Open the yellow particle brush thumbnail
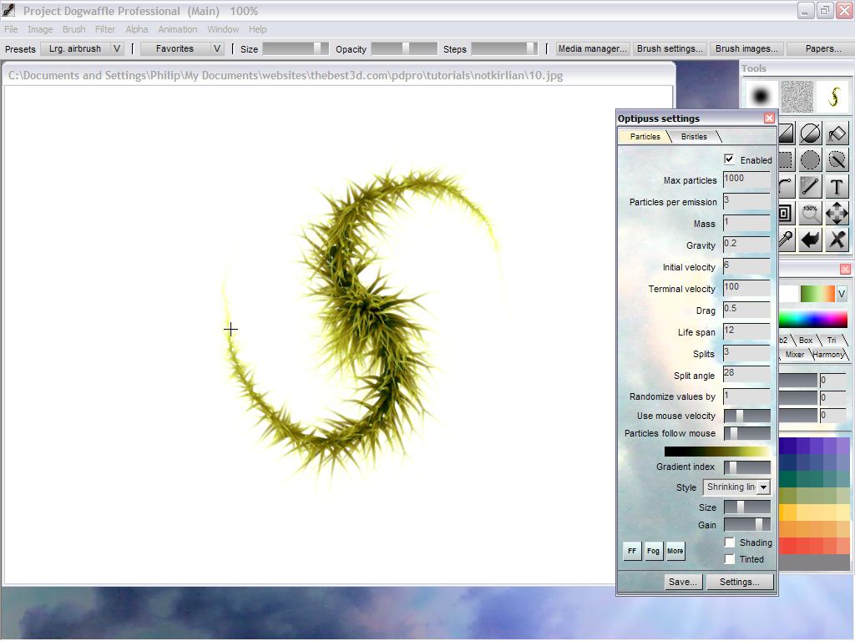This screenshot has width=855, height=641. click(x=832, y=97)
